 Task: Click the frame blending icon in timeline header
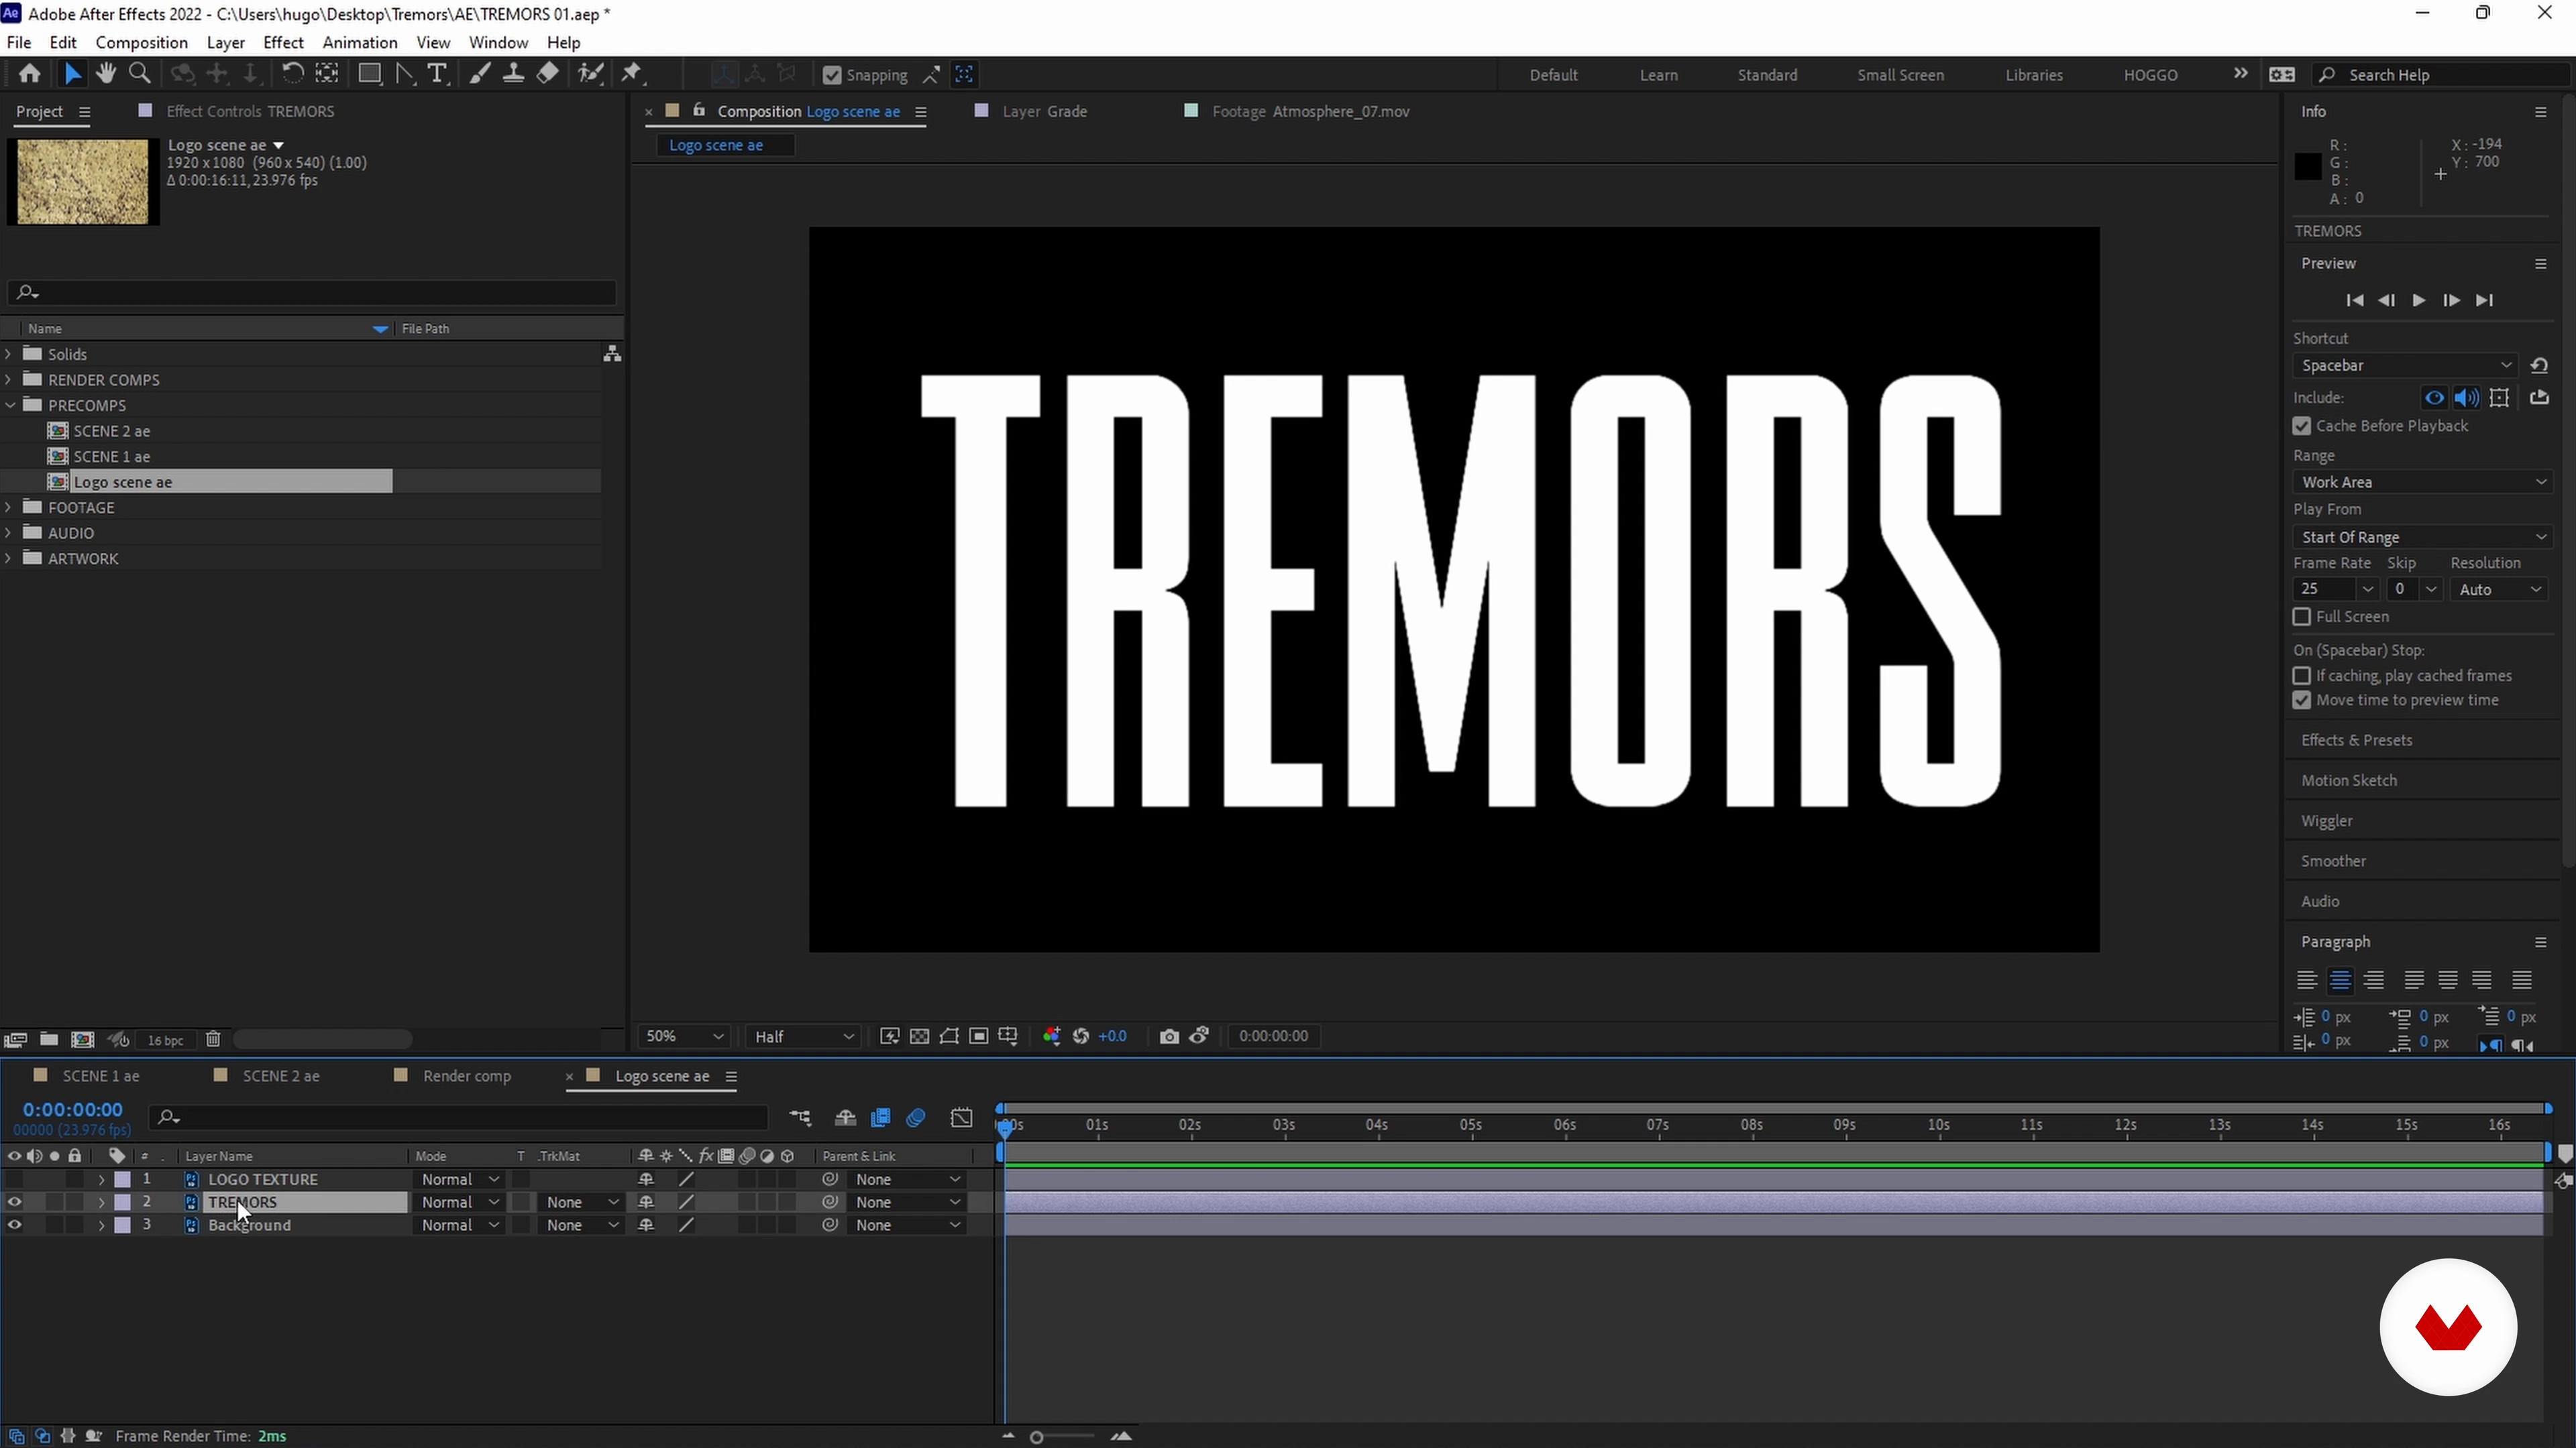click(881, 1118)
